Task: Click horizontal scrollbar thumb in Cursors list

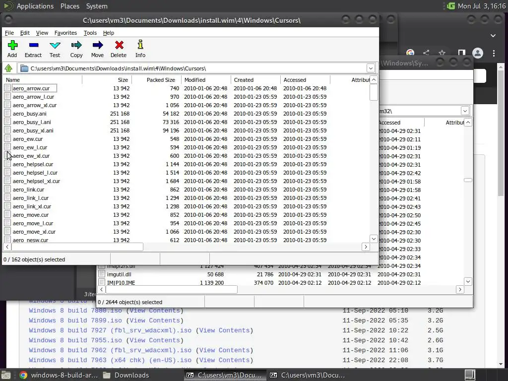Action: tap(77, 247)
